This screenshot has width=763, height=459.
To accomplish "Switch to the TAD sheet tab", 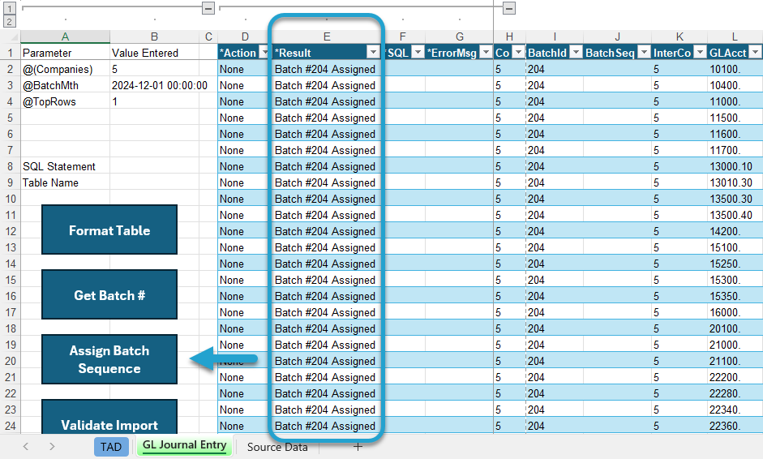I will pyautogui.click(x=111, y=447).
